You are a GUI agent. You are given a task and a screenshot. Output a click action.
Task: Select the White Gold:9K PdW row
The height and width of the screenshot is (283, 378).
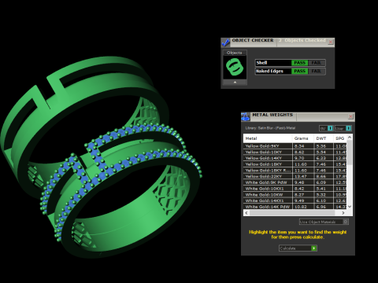click(x=295, y=182)
